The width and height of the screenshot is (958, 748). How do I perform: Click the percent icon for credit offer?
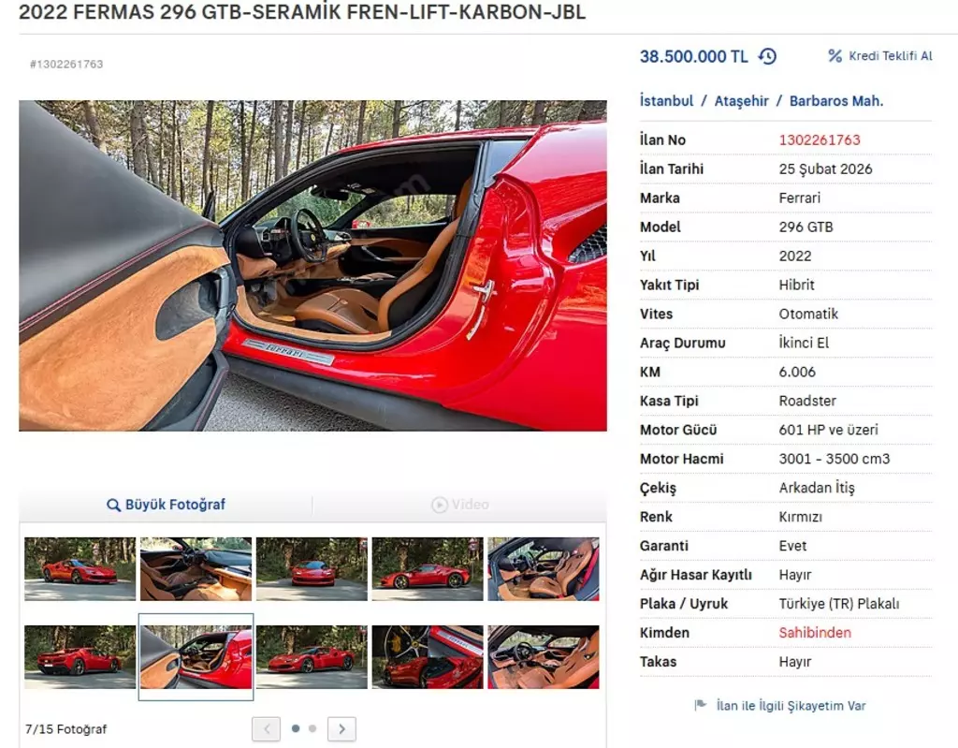835,55
